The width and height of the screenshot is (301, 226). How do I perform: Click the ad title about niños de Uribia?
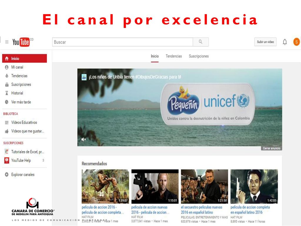(135, 77)
